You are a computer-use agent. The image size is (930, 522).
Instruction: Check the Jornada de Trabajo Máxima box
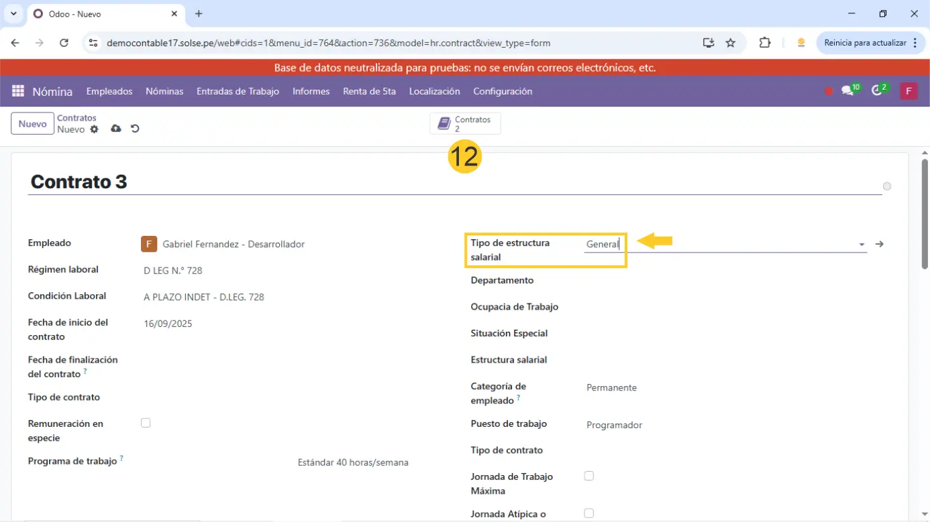(x=588, y=476)
